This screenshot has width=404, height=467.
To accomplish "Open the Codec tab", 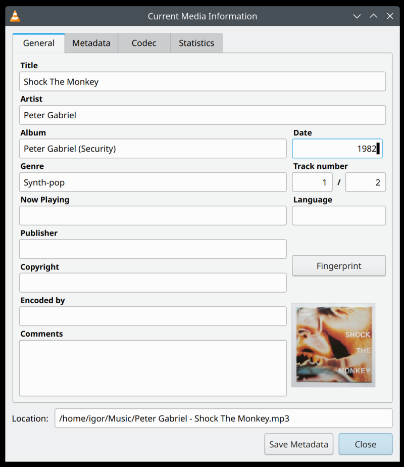I will pyautogui.click(x=144, y=43).
